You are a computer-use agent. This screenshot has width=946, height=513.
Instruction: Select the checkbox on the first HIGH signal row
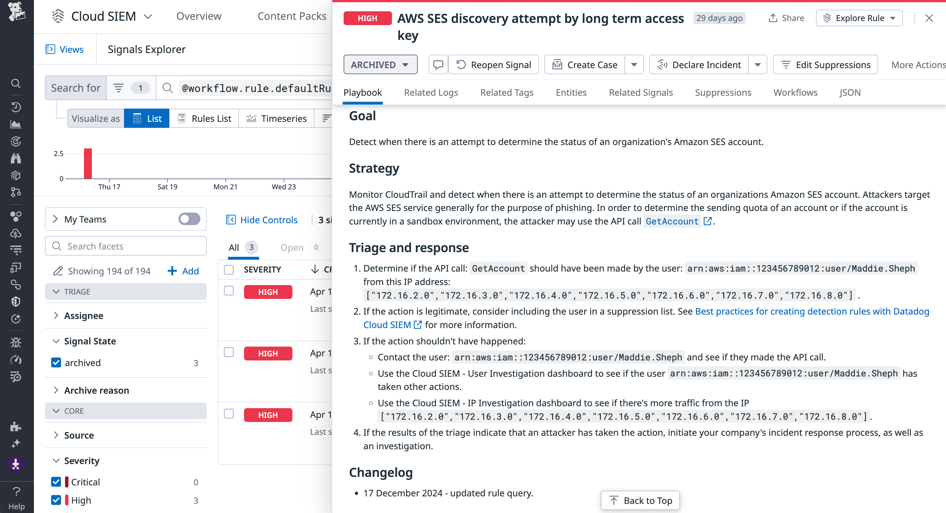tap(229, 290)
